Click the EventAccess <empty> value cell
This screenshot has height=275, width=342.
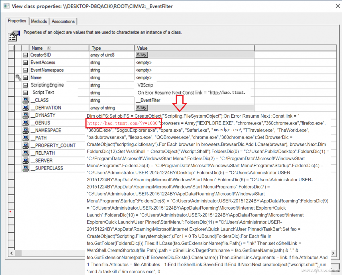(x=144, y=63)
